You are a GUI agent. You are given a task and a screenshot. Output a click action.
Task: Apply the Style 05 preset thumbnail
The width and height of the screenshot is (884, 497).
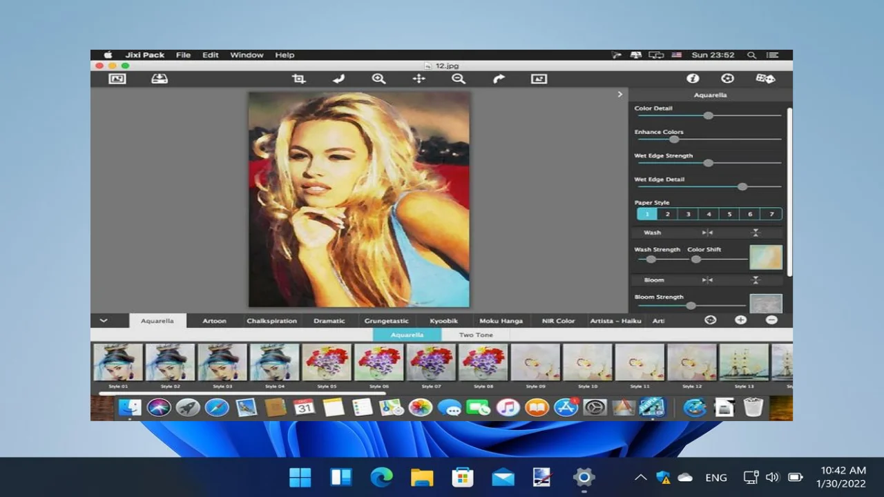point(327,362)
